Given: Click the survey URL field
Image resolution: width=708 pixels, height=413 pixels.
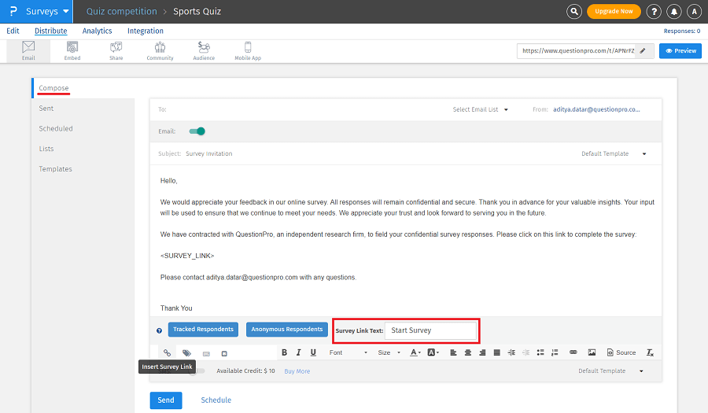Looking at the screenshot, I should point(577,51).
